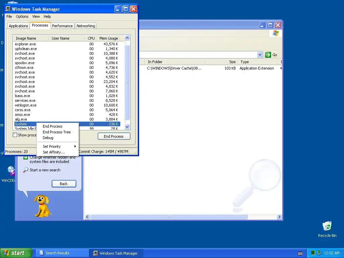The width and height of the screenshot is (344, 258).
Task: Click the Go button label
Action: click(x=275, y=55)
